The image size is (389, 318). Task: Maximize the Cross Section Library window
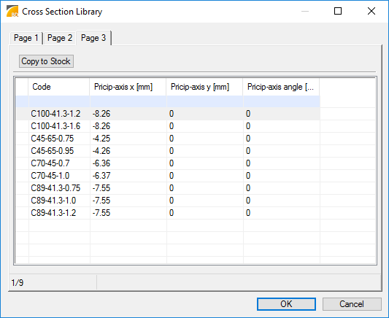338,11
